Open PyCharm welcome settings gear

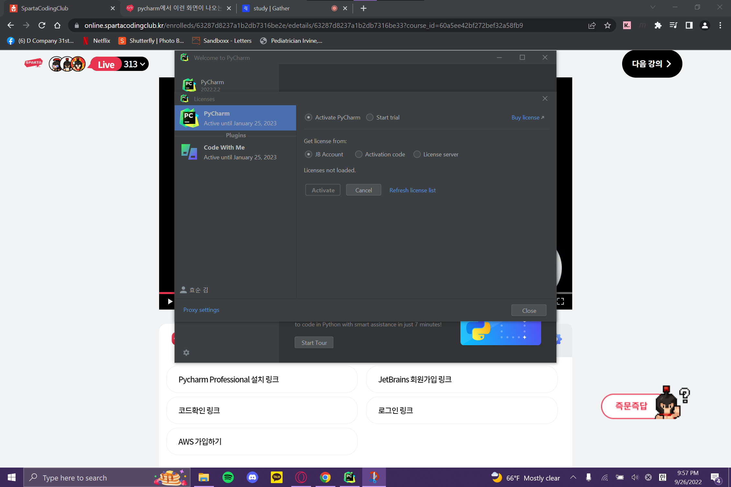click(x=186, y=353)
